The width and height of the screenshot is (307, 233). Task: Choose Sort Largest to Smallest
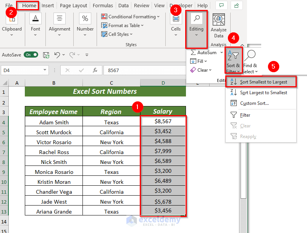point(261,92)
